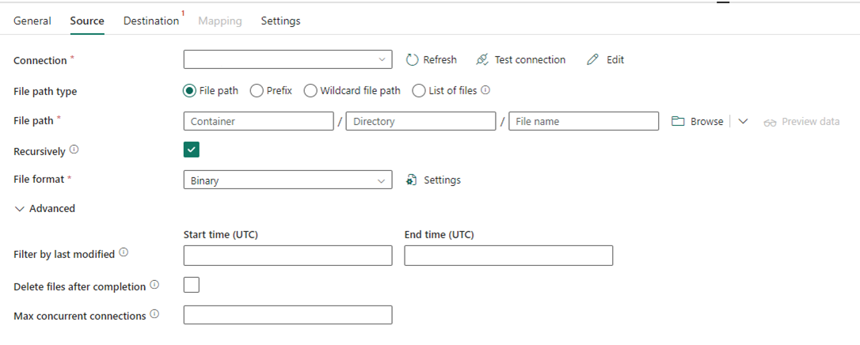860x345 pixels.
Task: Open the File format Binary dropdown
Action: point(287,180)
